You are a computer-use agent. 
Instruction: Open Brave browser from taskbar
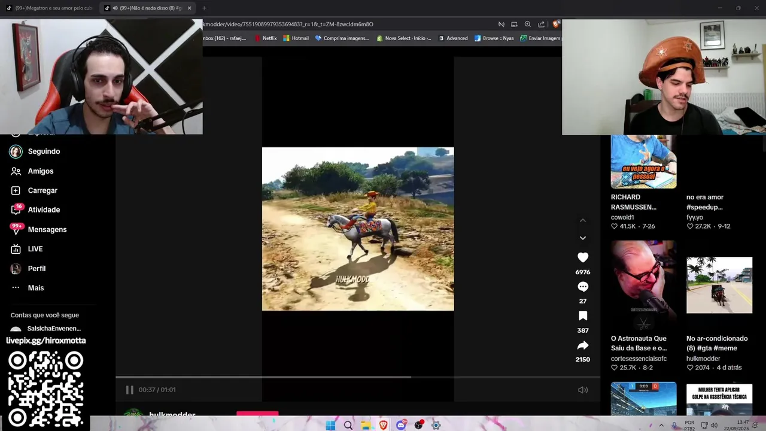click(x=383, y=425)
